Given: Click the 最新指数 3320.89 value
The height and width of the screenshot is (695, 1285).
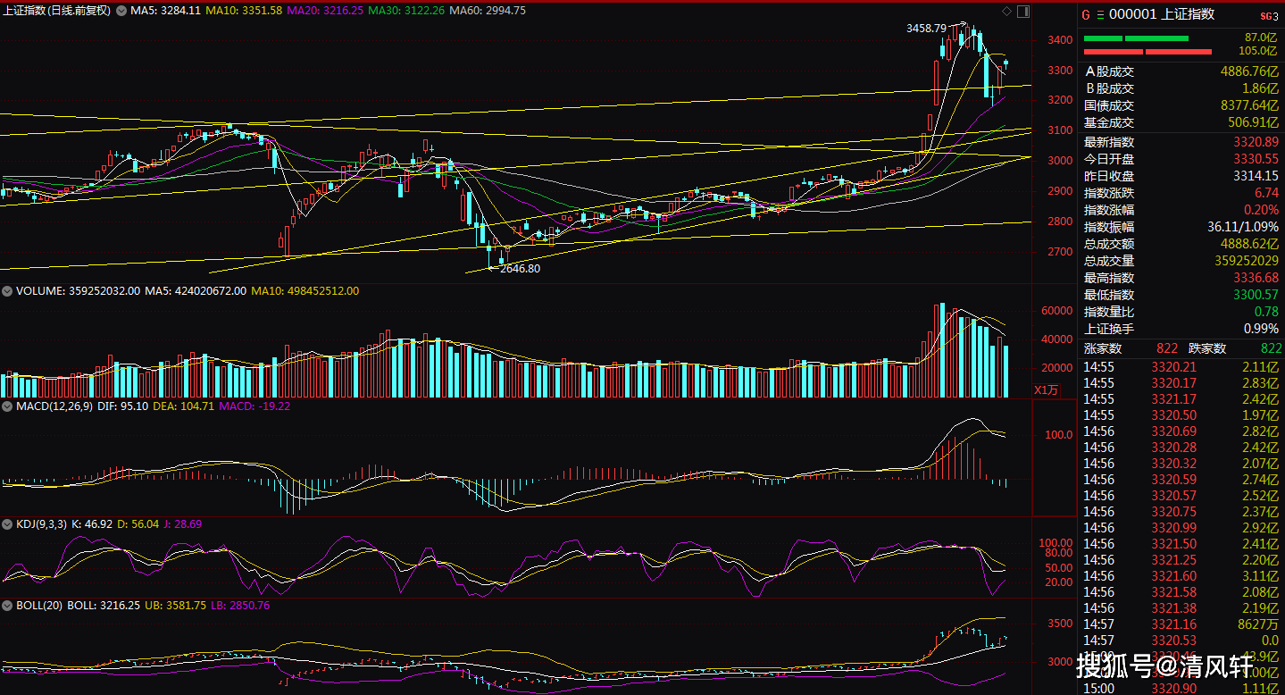Looking at the screenshot, I should pyautogui.click(x=1256, y=141).
